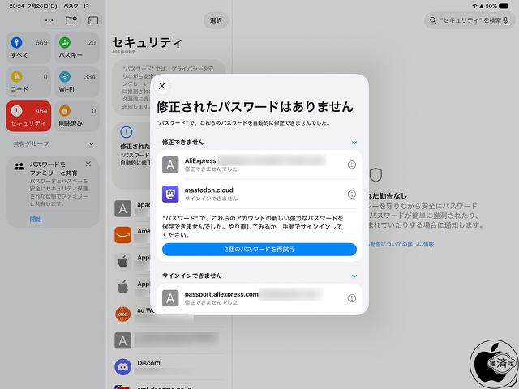Open the more options ellipsis menu
Screen dimensions: 519x389
point(49,20)
